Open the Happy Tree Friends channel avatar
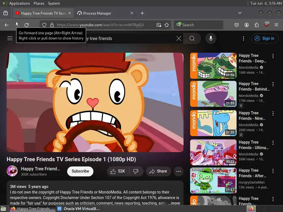This screenshot has width=283, height=212. (12, 171)
